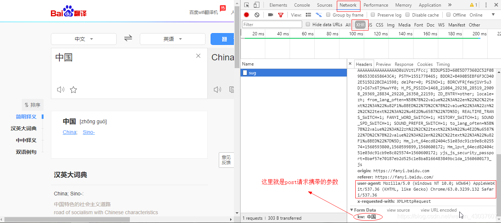This screenshot has height=223, width=501.
Task: Enable Group by frame checkbox
Action: tap(328, 15)
